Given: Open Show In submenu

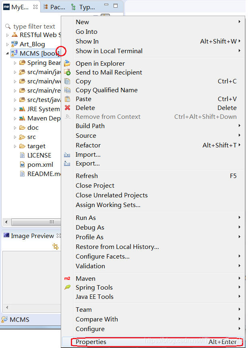Looking at the screenshot, I should 153,41.
